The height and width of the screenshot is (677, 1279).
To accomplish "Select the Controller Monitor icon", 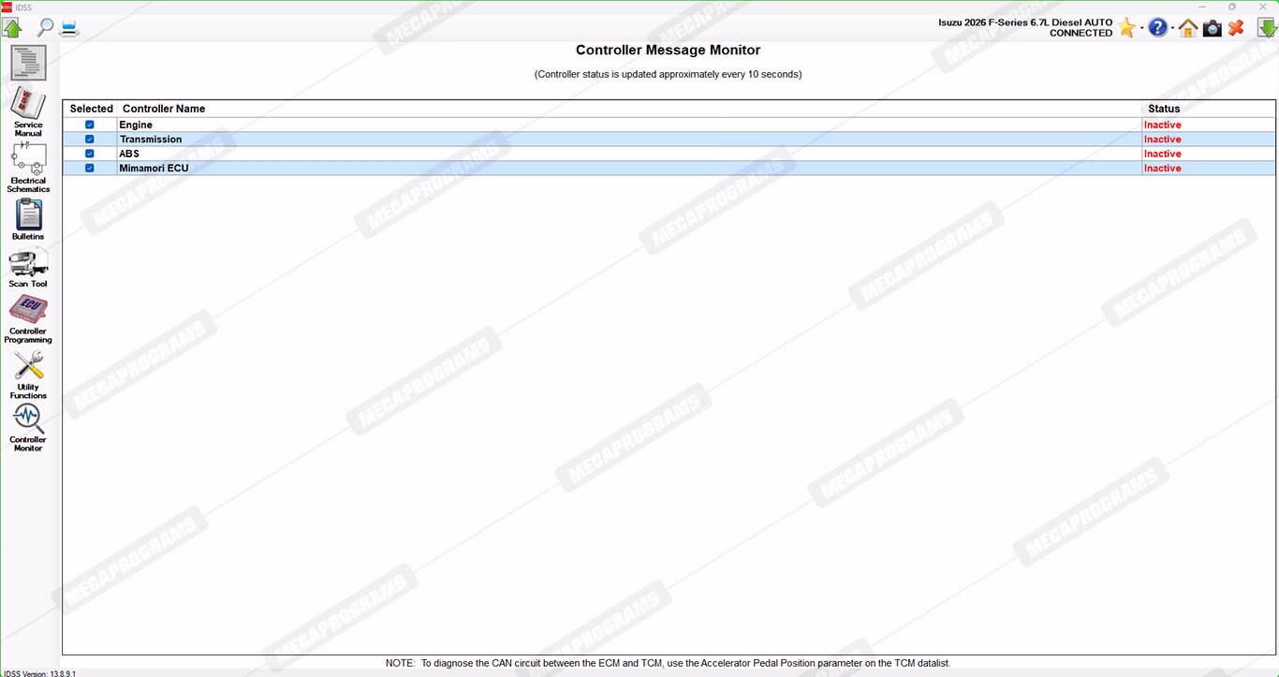I will (28, 428).
